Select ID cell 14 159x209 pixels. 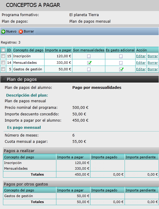click(9, 63)
